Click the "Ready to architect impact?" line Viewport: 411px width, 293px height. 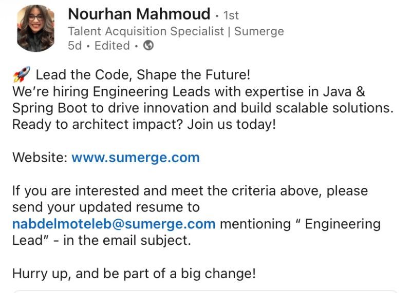click(144, 125)
